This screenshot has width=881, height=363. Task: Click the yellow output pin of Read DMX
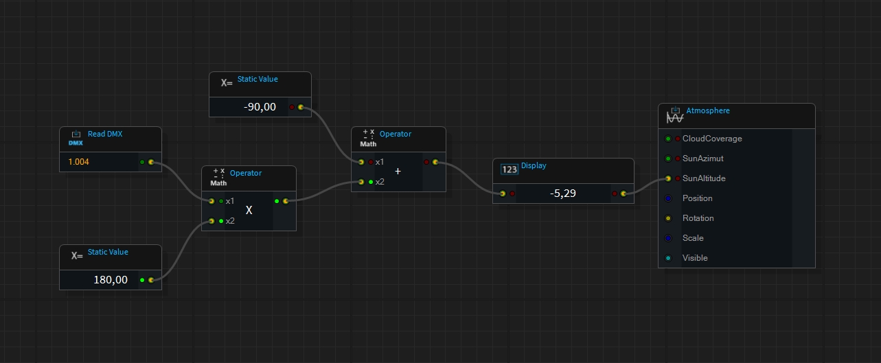pos(151,163)
